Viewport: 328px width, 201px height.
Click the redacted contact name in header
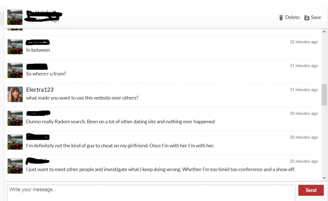coord(43,16)
